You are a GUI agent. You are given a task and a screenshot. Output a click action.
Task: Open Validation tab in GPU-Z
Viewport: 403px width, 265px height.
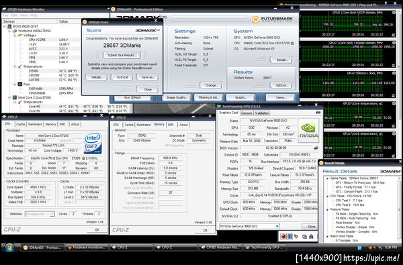point(262,113)
